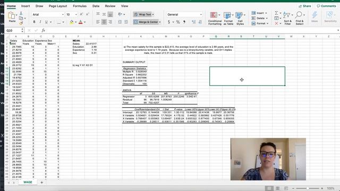Click the Insert Function fx icon
Viewport: 340px width, 191px height.
coord(43,30)
